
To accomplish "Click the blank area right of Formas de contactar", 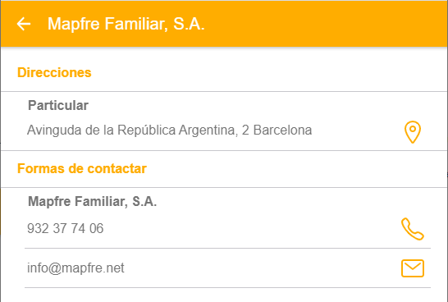I will point(295,168).
